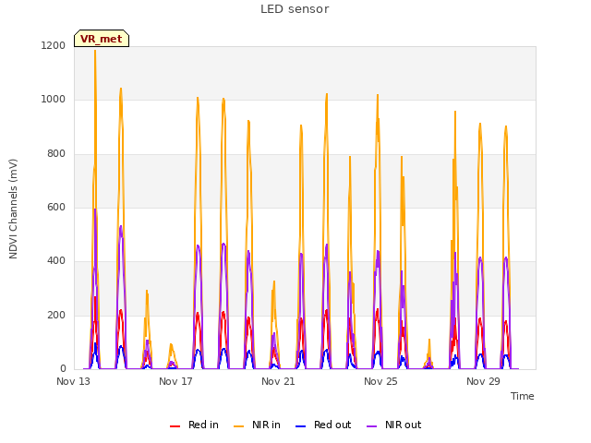
Task: Click the Nov 13 x-axis tick label
Action: click(74, 381)
